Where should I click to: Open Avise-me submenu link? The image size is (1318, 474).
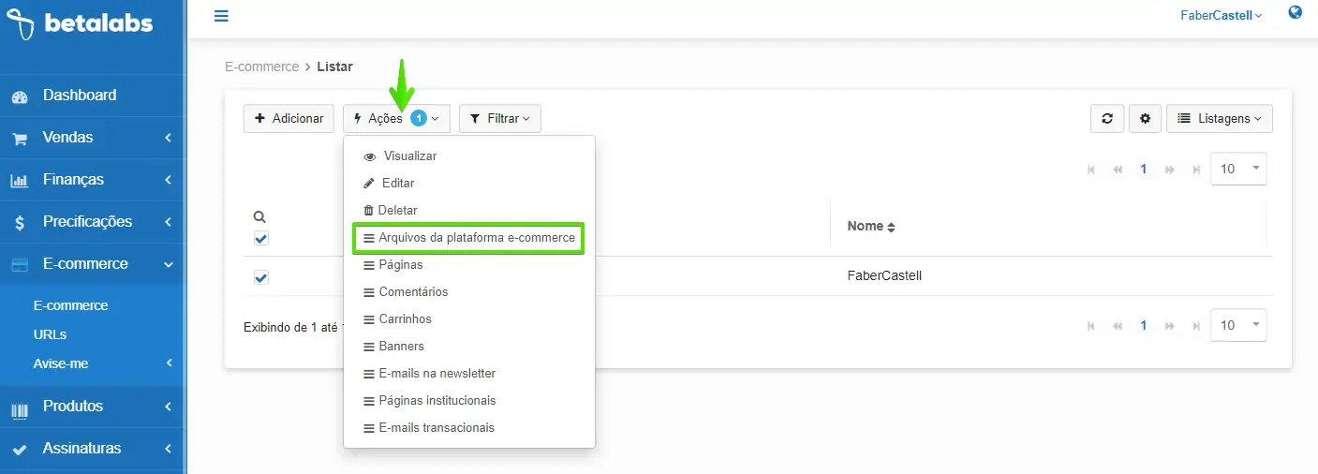click(x=60, y=363)
